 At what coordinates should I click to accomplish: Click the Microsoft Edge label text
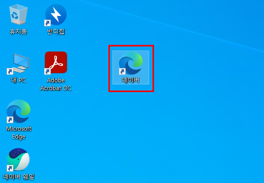[19, 133]
